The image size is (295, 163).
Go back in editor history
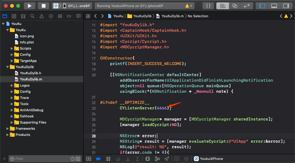coord(95,16)
